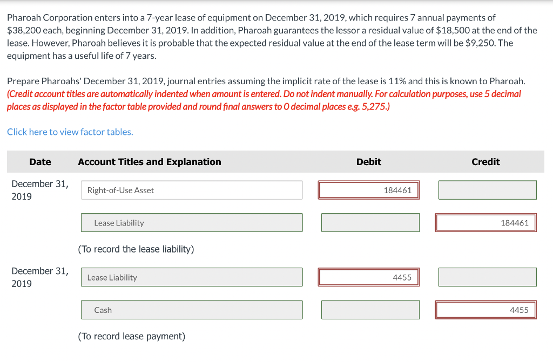Click the Account Titles and Explanation header
The width and height of the screenshot is (553, 362).
pos(150,162)
